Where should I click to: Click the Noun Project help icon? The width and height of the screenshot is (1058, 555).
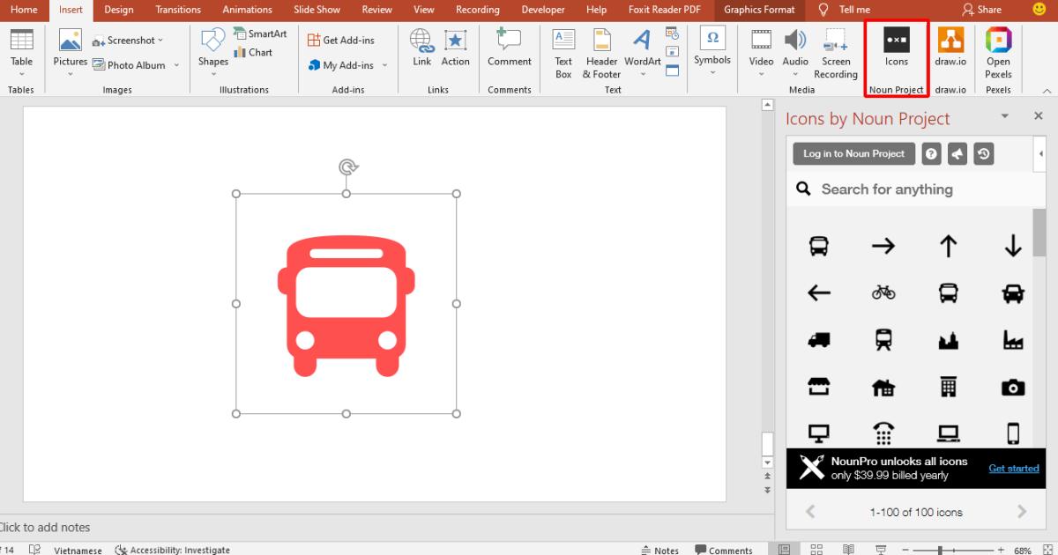pyautogui.click(x=931, y=153)
